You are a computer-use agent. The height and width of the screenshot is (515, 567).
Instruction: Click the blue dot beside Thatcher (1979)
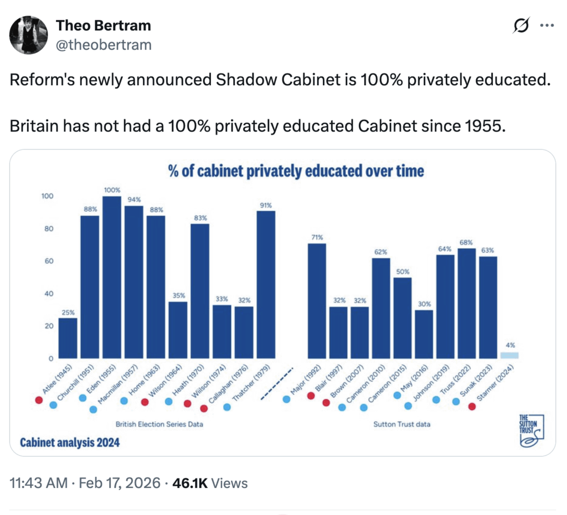[x=227, y=407]
